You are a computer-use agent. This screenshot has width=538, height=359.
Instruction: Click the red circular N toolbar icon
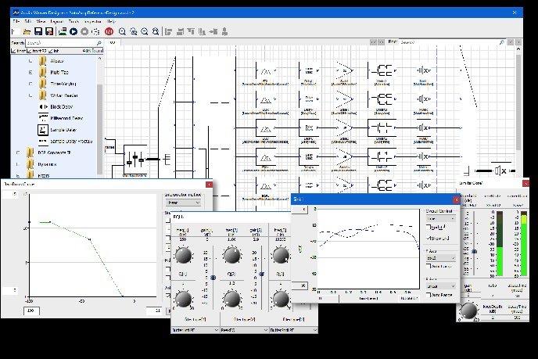[109, 31]
